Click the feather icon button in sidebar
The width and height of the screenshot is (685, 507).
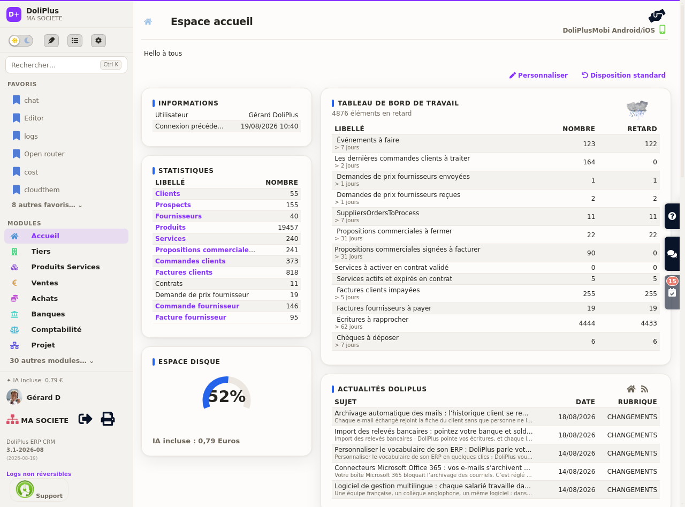(x=51, y=41)
